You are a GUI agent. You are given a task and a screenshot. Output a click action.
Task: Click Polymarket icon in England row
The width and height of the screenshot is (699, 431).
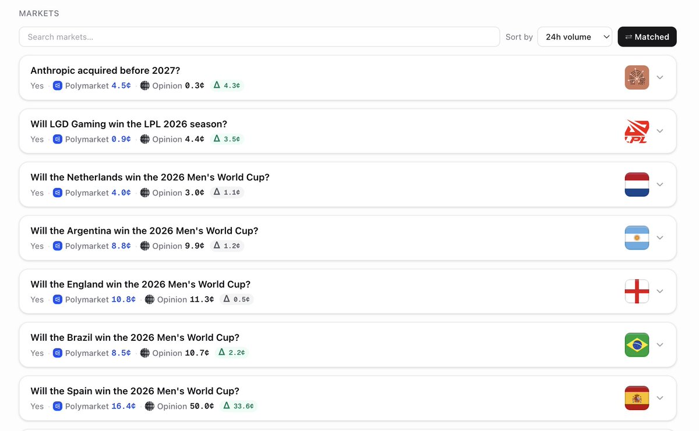click(58, 300)
